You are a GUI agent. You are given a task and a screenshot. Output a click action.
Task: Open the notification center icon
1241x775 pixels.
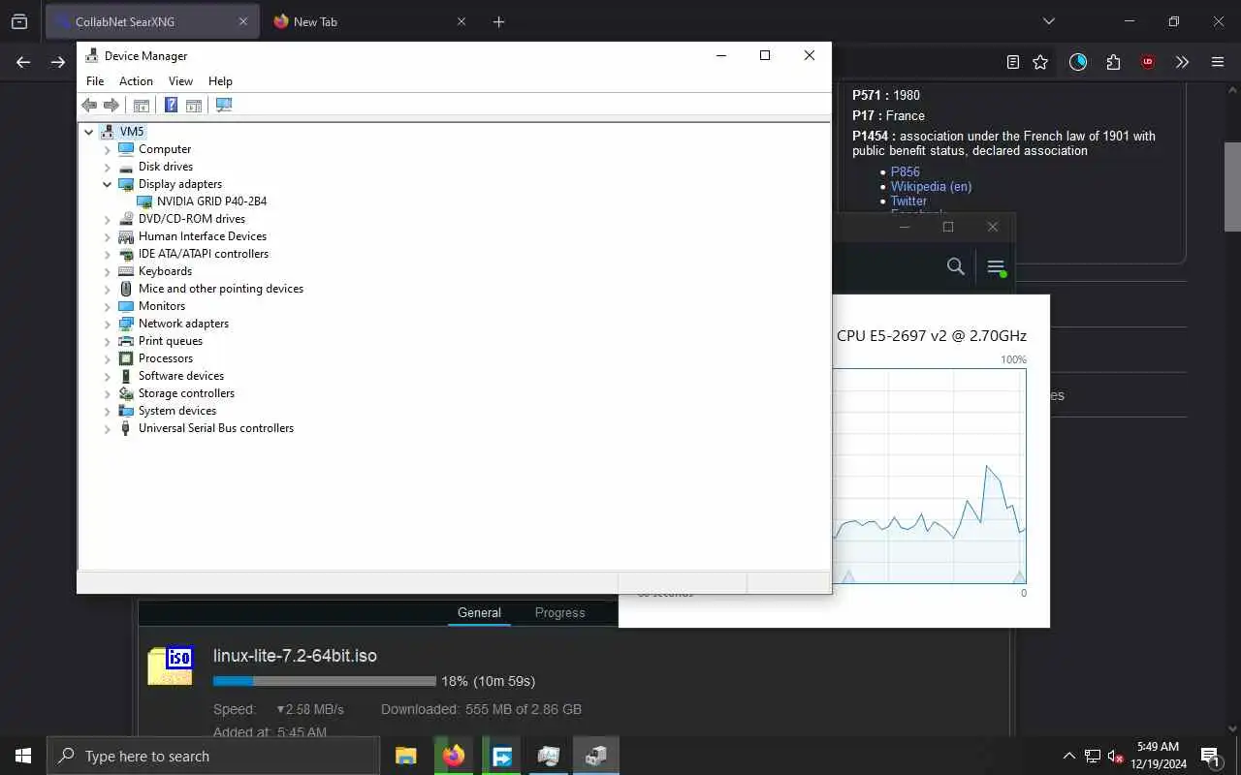(1210, 756)
